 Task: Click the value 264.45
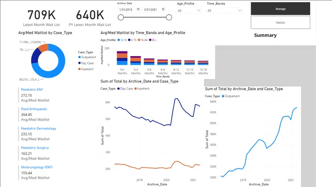26,114
